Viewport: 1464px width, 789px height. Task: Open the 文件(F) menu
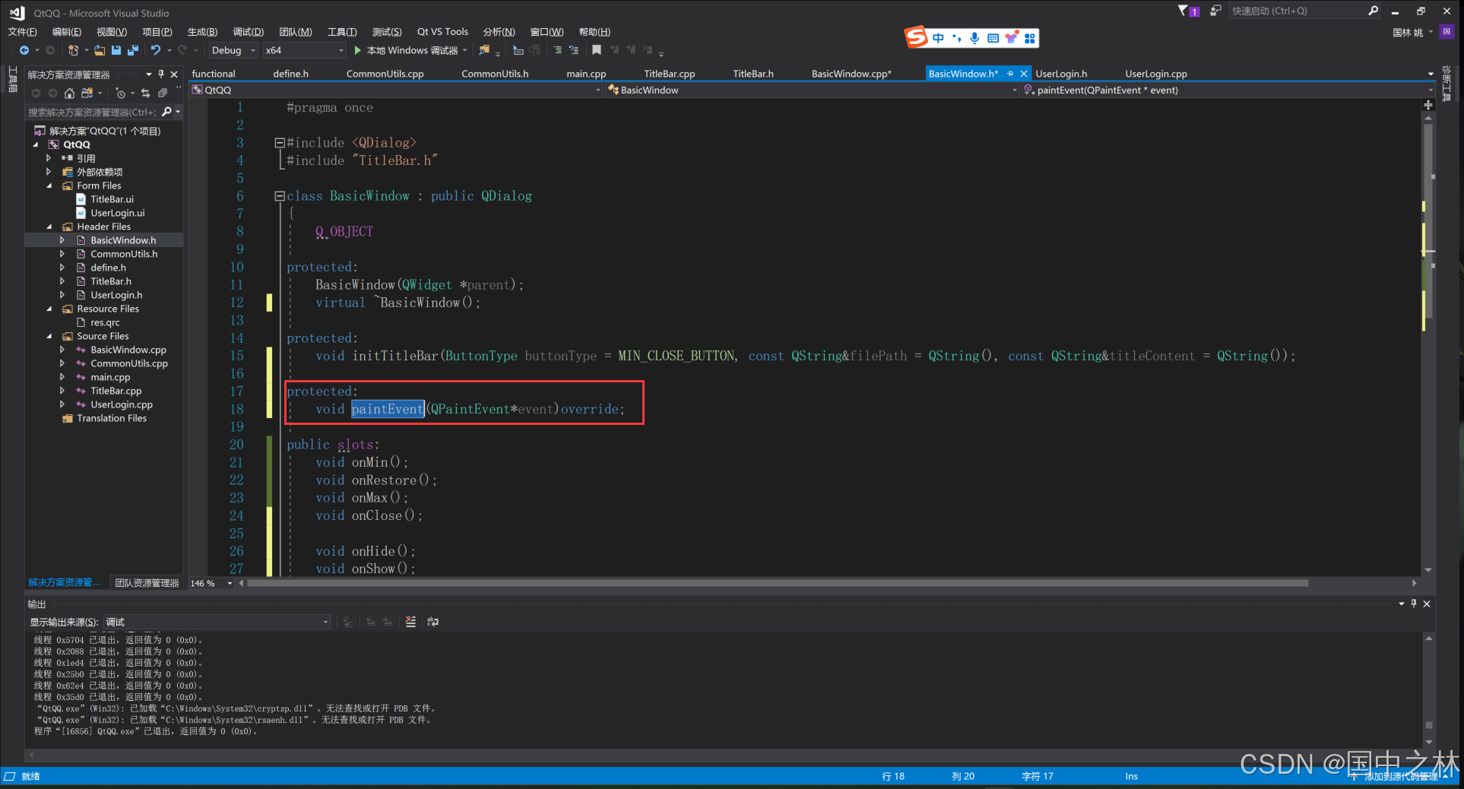tap(22, 32)
